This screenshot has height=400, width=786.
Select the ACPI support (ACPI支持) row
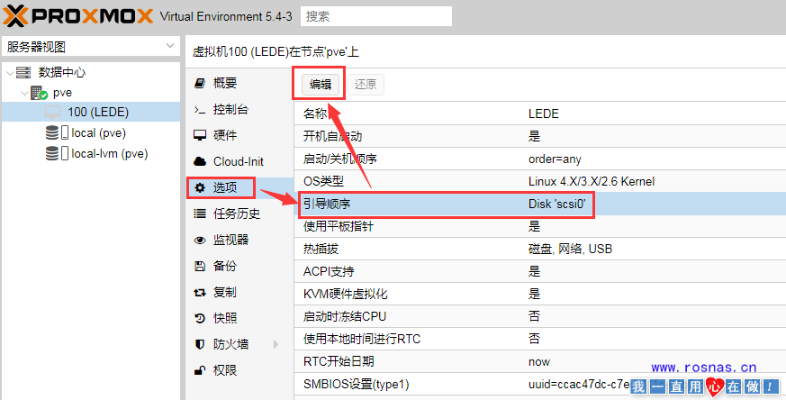[540, 271]
